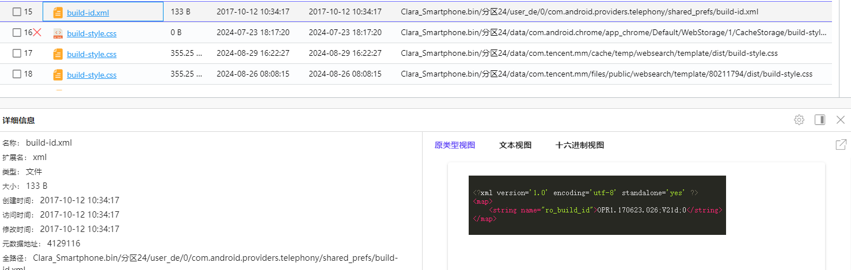851x270 pixels.
Task: Open details panel settings gear
Action: pyautogui.click(x=799, y=120)
